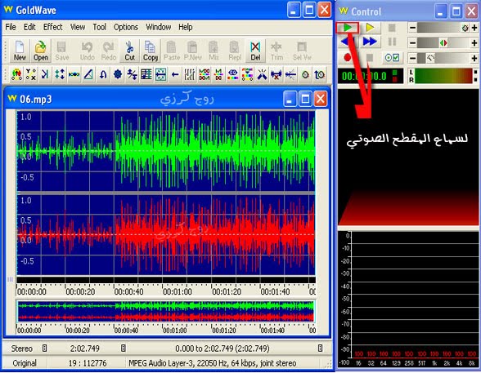This screenshot has height=373, width=481.
Task: Decrease volume with the top minus button
Action: click(412, 28)
